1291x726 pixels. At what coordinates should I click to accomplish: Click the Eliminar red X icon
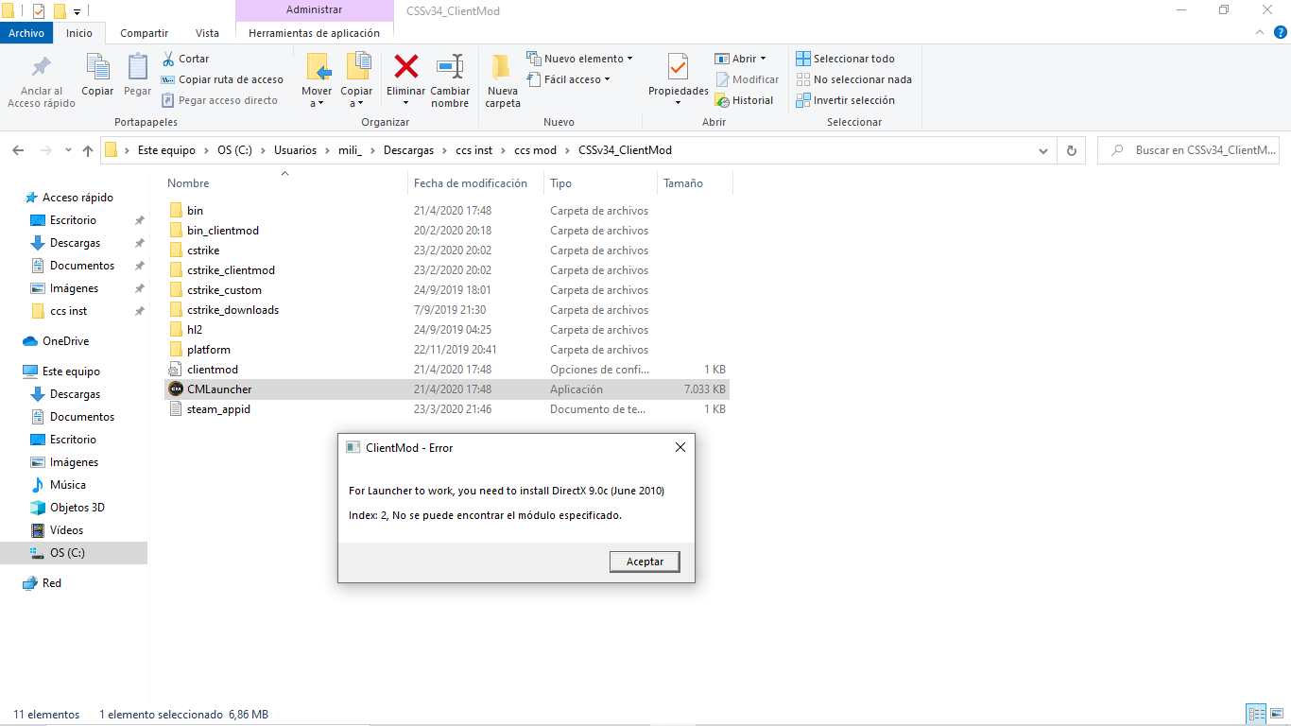coord(405,67)
